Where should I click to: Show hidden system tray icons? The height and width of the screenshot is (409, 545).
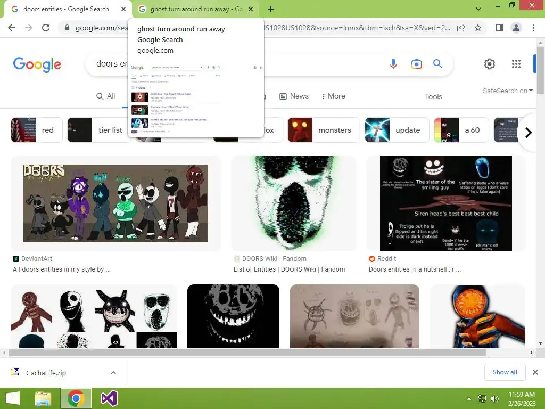[x=469, y=399]
